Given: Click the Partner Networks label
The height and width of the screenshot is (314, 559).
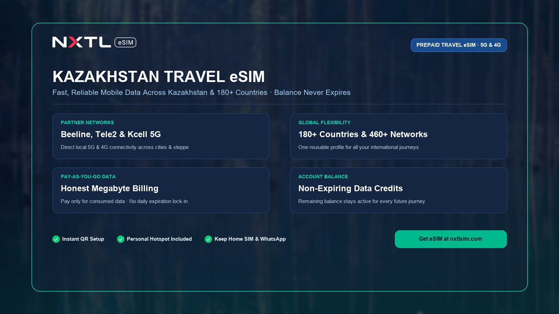Looking at the screenshot, I should (x=87, y=122).
